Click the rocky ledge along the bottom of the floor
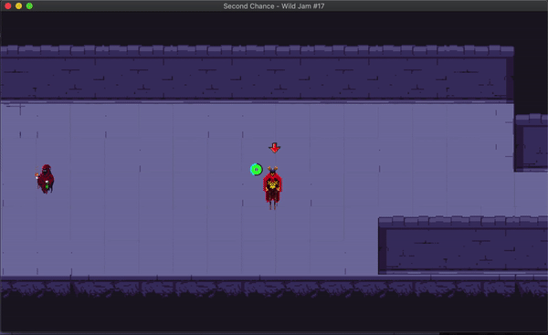The image size is (548, 335). pos(274,288)
